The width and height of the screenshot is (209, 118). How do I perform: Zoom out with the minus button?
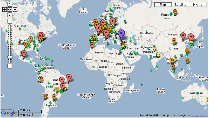(x=10, y=66)
